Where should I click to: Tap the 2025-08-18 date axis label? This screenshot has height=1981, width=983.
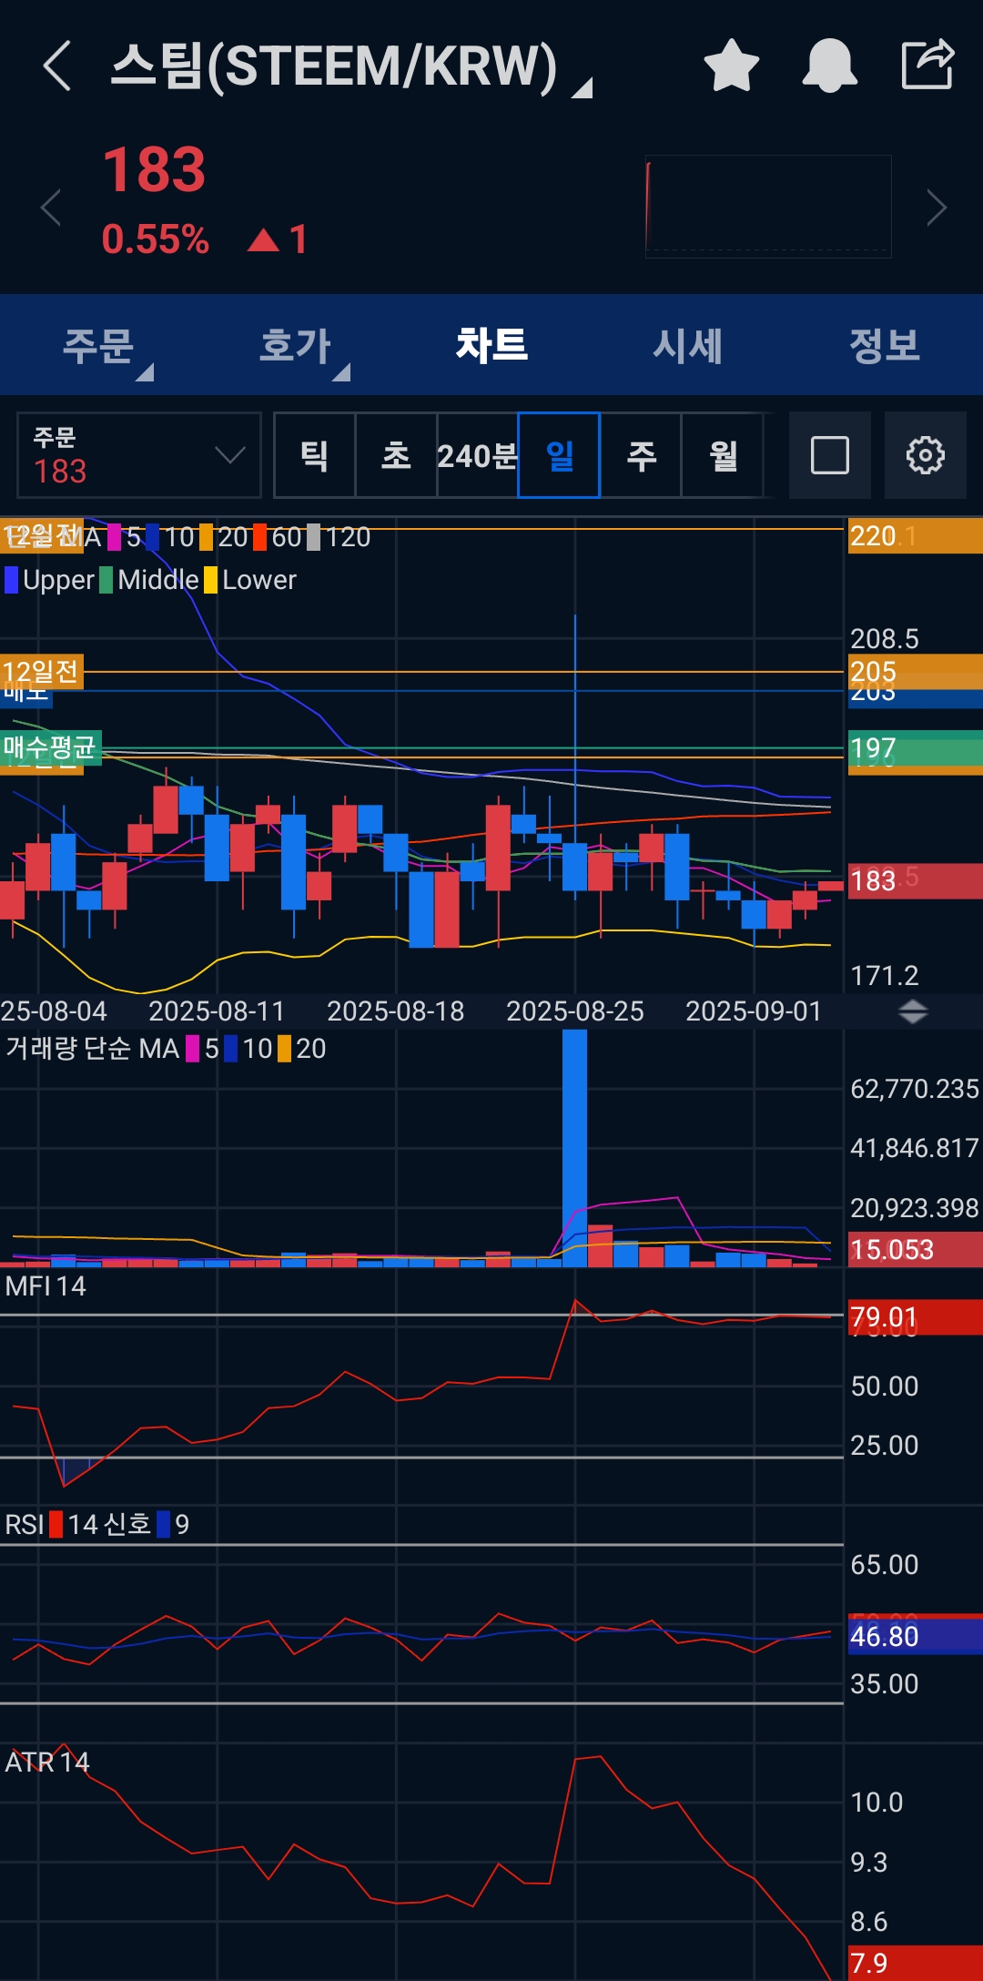tap(395, 1011)
